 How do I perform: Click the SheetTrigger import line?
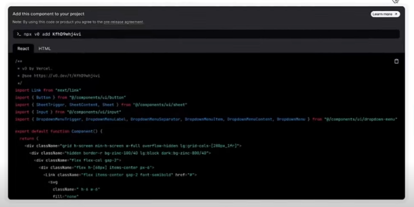[101, 105]
